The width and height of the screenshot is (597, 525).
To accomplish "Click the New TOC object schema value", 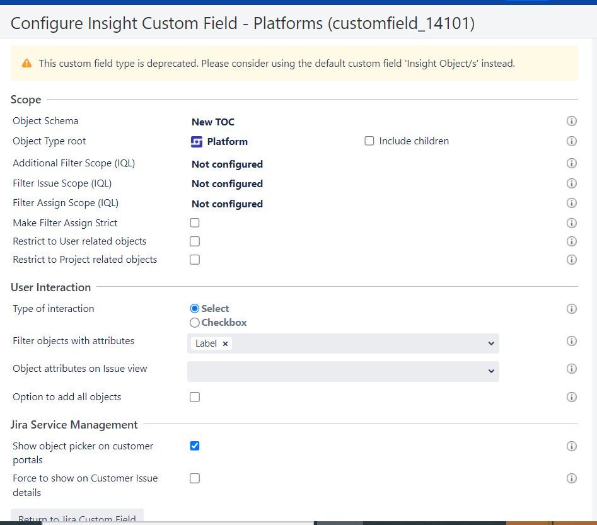I will 213,122.
